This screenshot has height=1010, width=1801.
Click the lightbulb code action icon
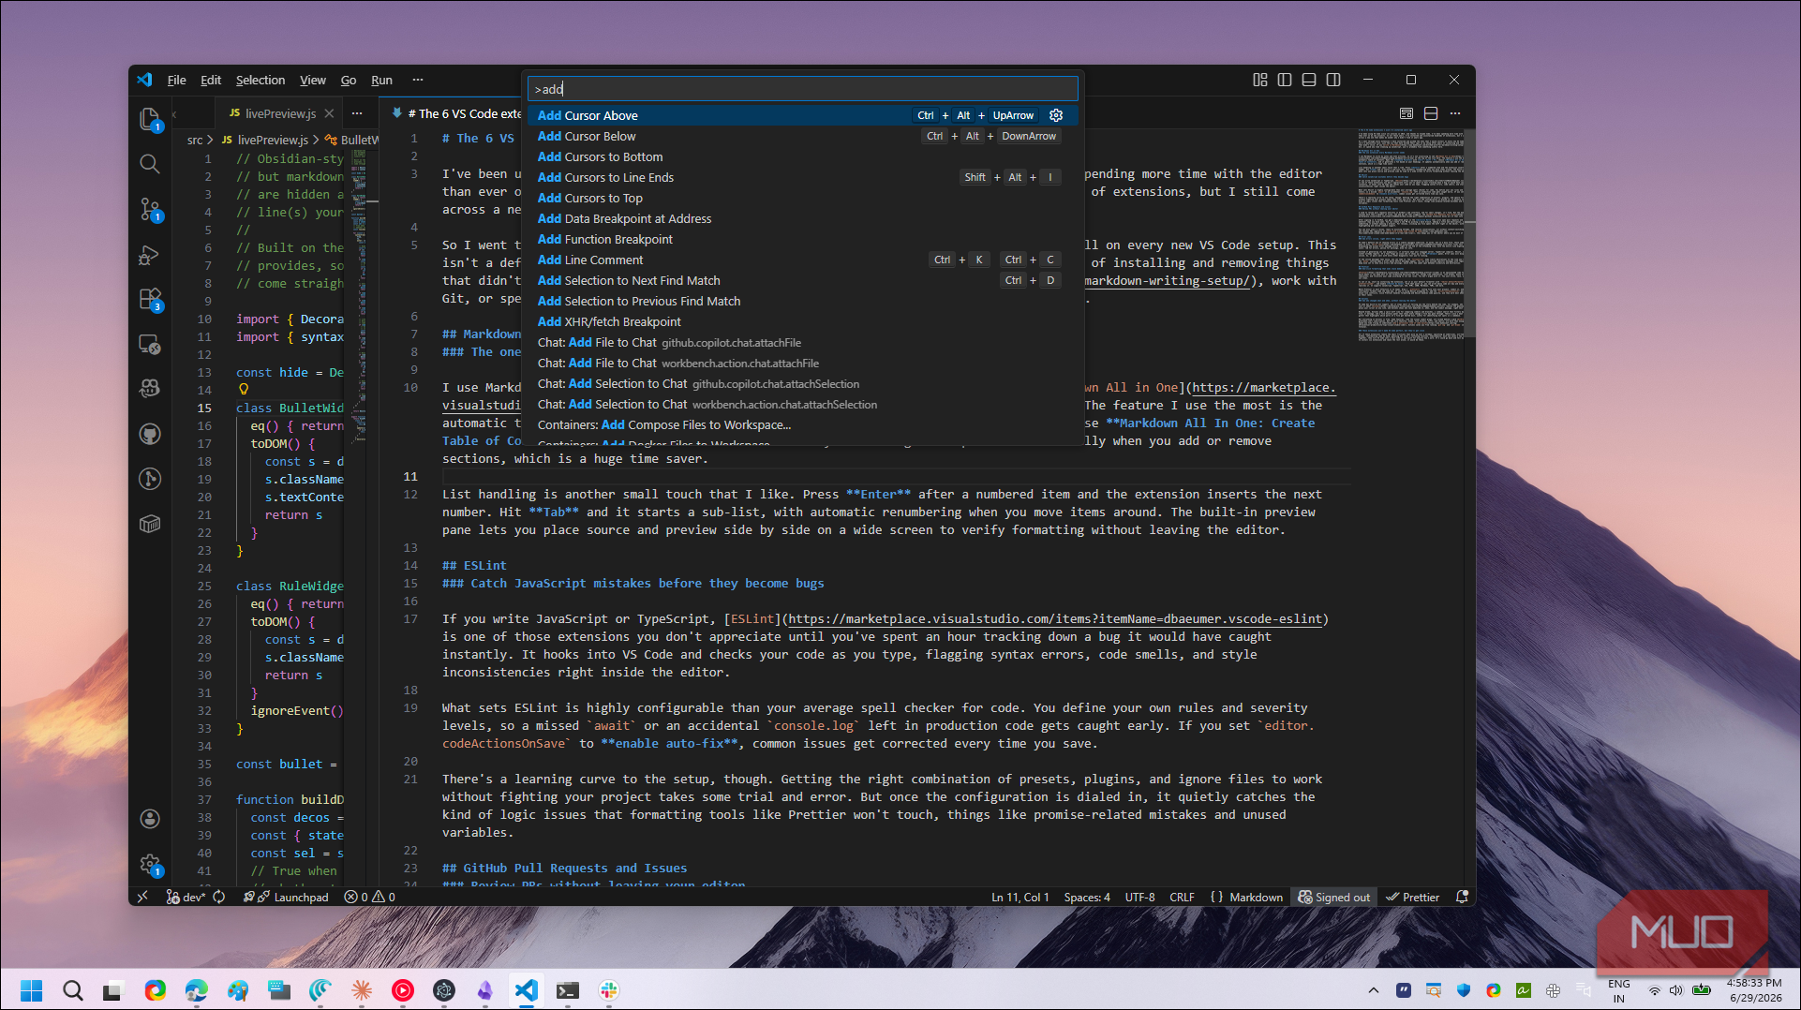pyautogui.click(x=244, y=389)
